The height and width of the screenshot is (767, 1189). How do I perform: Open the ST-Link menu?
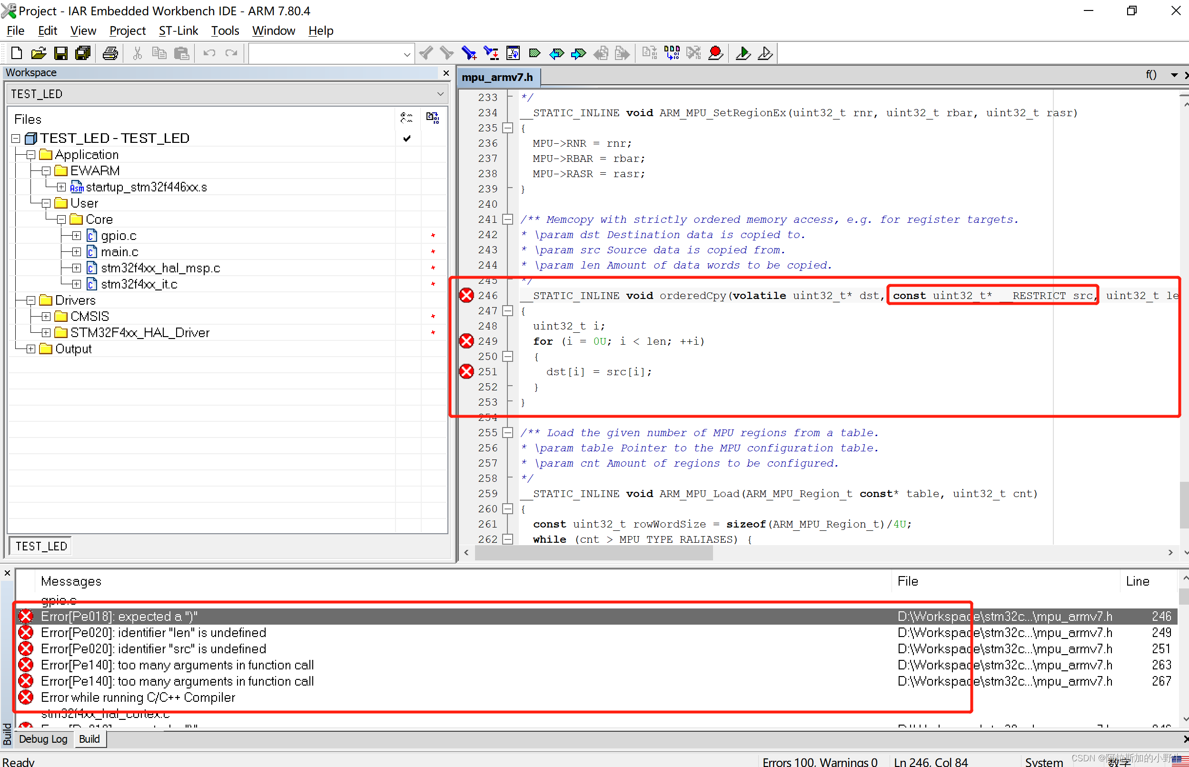pyautogui.click(x=178, y=31)
